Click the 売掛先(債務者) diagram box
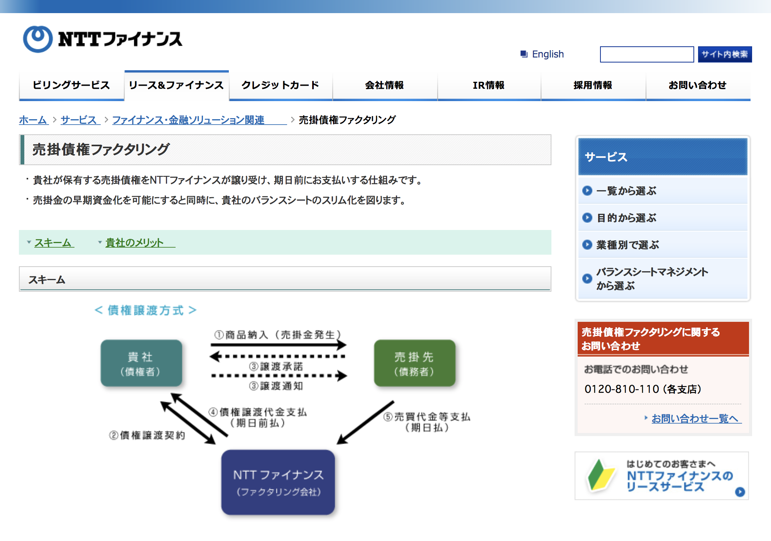This screenshot has height=541, width=771. click(x=414, y=363)
